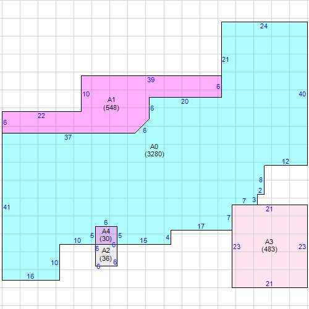Screen dimensions: 309x309
Task: Select the 39 dimension label
Action: point(151,80)
